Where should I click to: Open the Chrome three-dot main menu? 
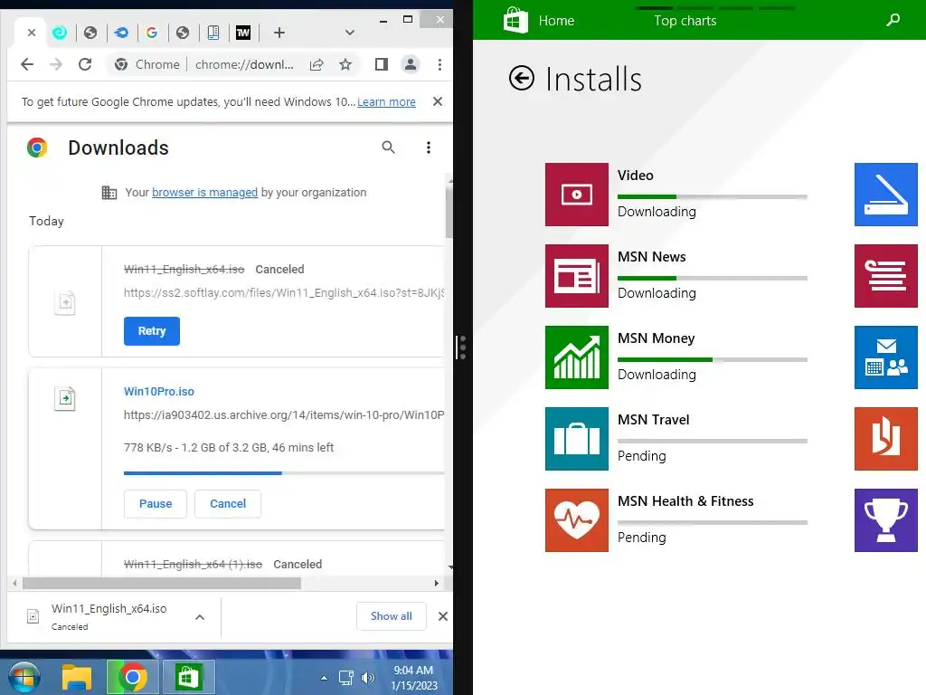pos(440,64)
